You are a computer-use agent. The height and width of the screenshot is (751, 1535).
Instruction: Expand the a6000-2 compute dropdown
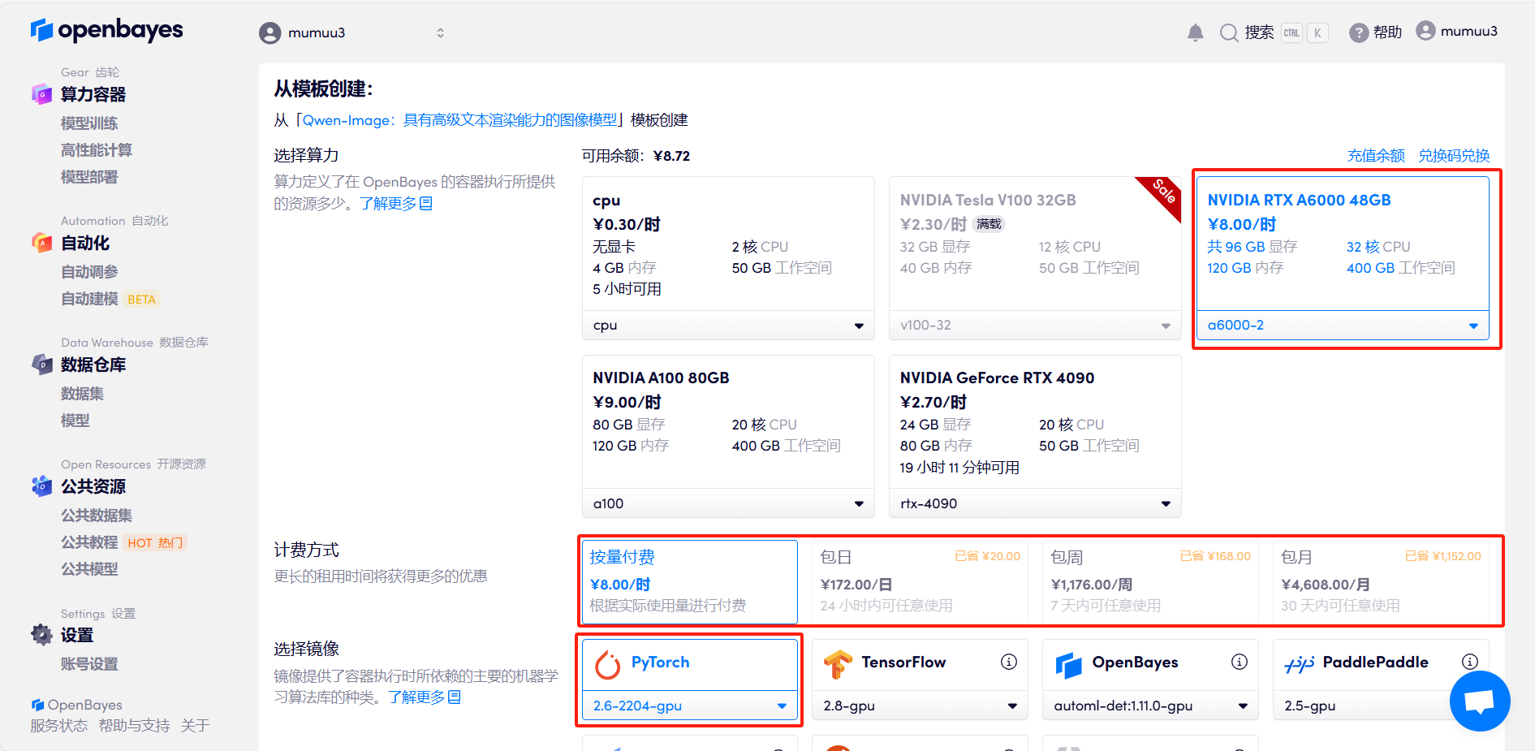pyautogui.click(x=1343, y=326)
